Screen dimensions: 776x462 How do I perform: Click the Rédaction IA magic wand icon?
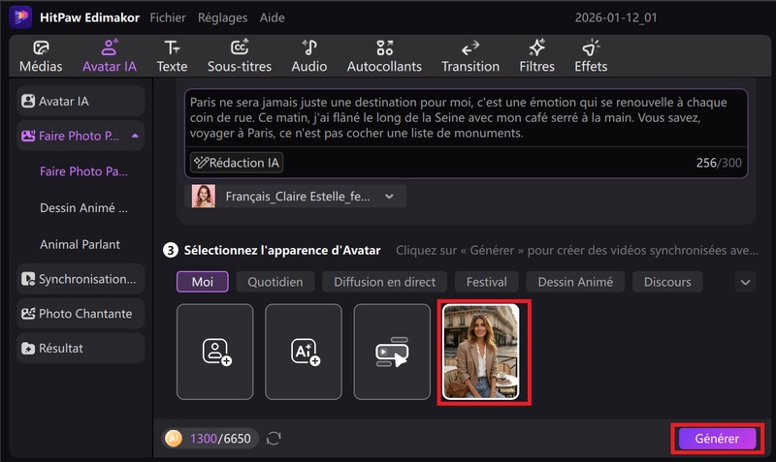[201, 163]
